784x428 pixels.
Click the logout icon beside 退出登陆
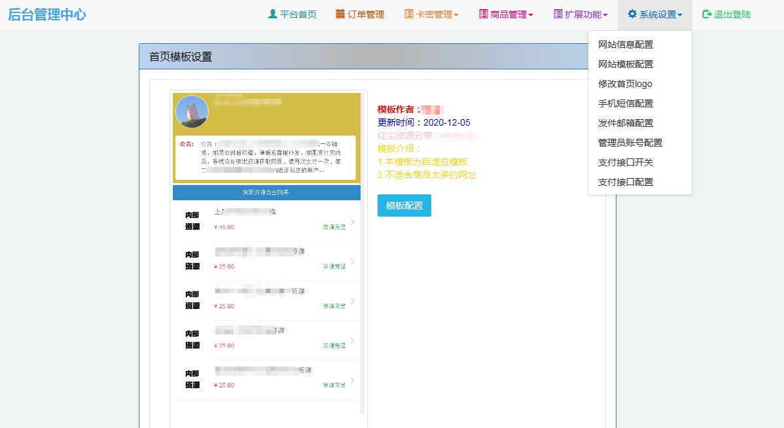(x=707, y=14)
